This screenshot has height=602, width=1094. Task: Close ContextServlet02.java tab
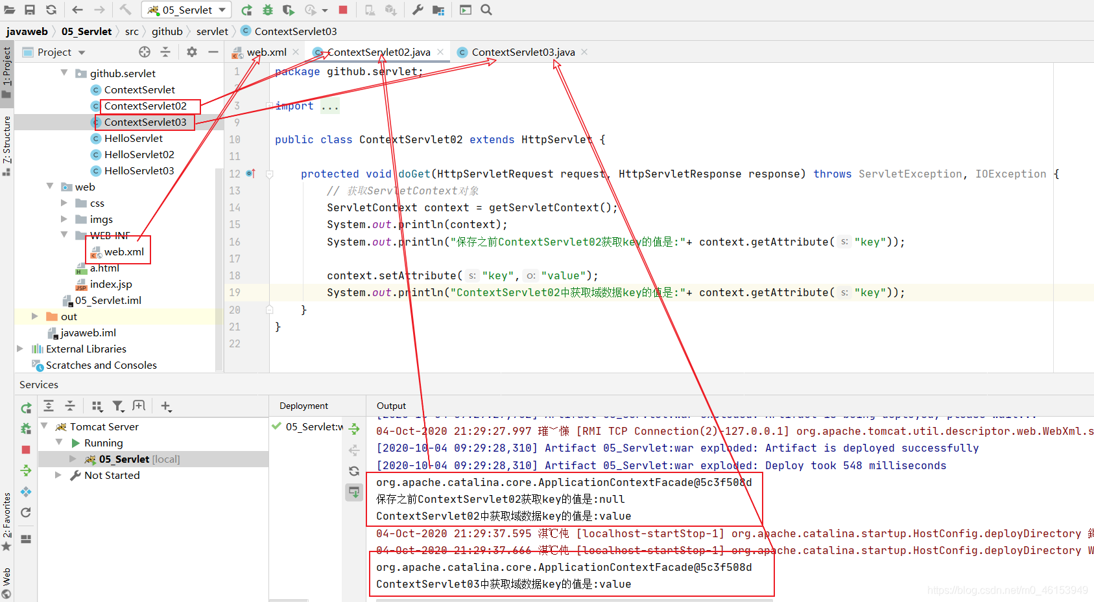(440, 52)
